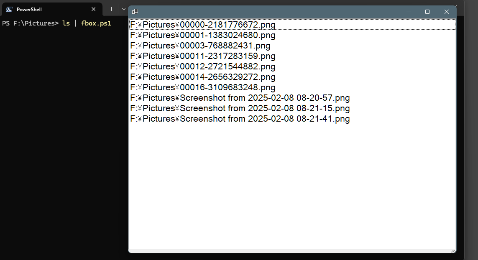Select 00011-2317283159.png list entry
The image size is (478, 260).
pos(292,56)
